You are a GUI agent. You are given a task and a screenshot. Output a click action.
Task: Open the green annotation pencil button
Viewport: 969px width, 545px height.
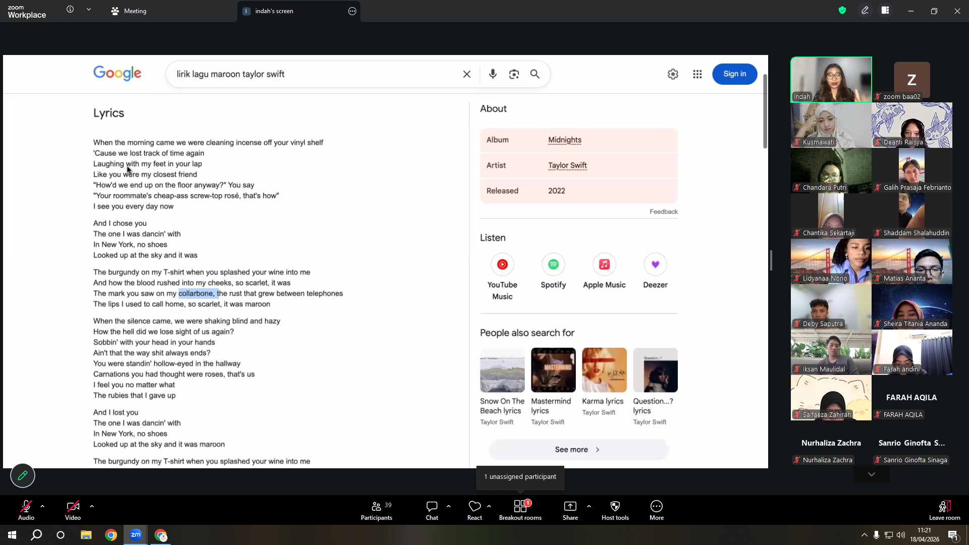click(x=23, y=475)
